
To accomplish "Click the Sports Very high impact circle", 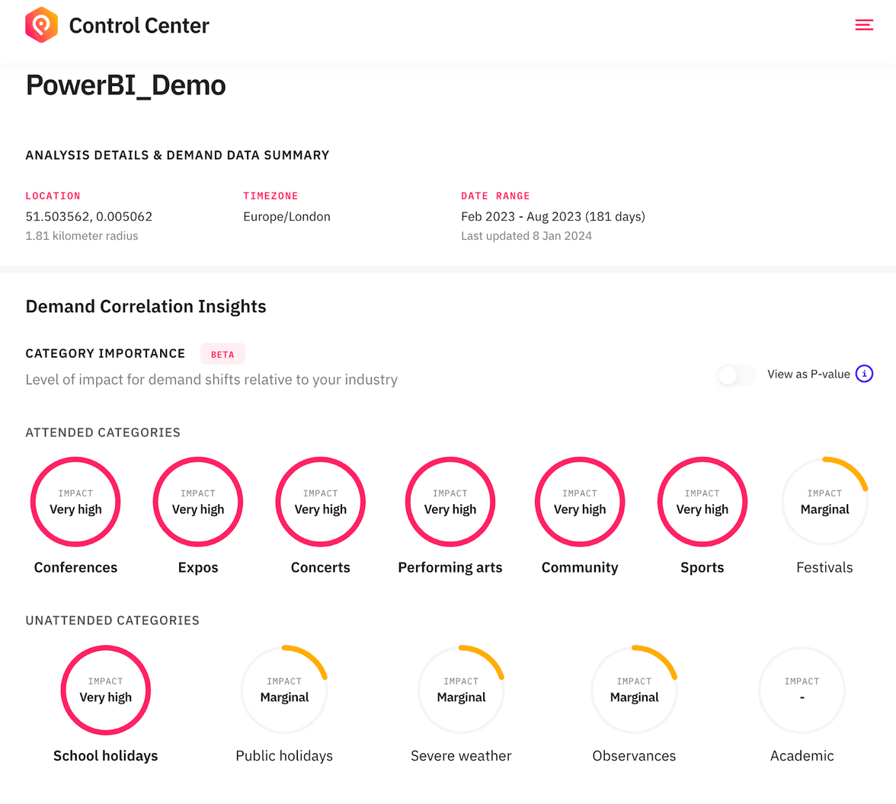I will coord(702,502).
